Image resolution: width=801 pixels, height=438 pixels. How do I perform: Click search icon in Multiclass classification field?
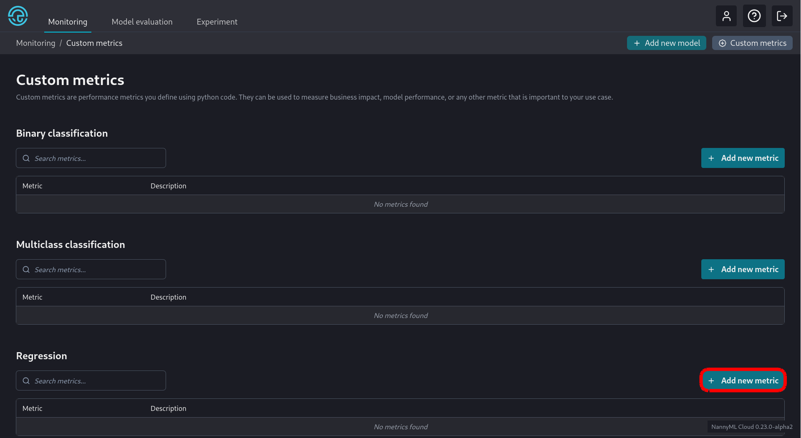26,270
